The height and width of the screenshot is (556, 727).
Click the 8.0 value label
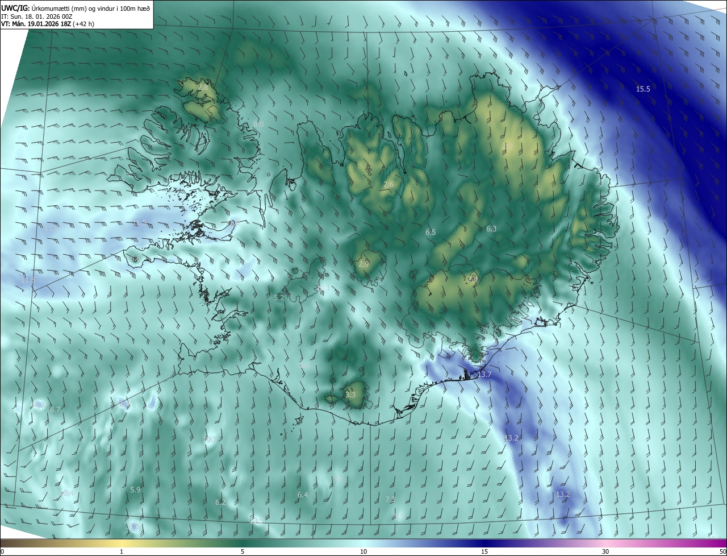pos(258,124)
